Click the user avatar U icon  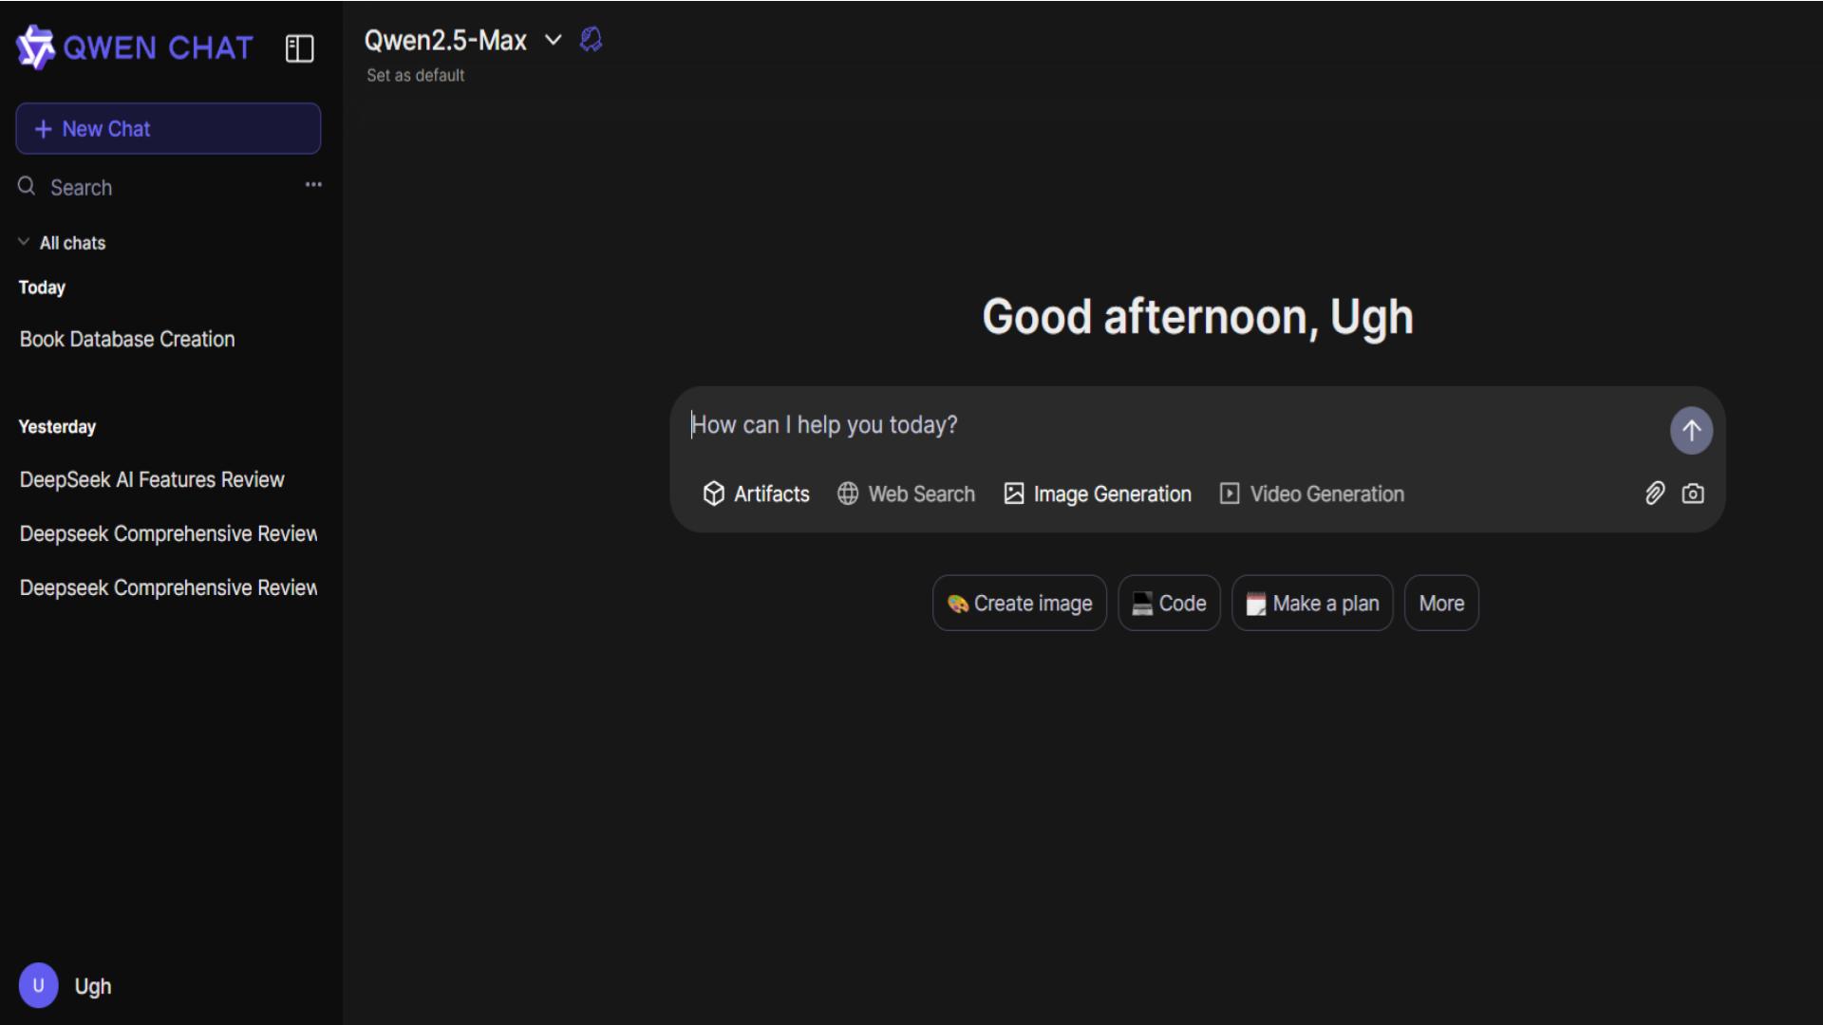click(38, 985)
